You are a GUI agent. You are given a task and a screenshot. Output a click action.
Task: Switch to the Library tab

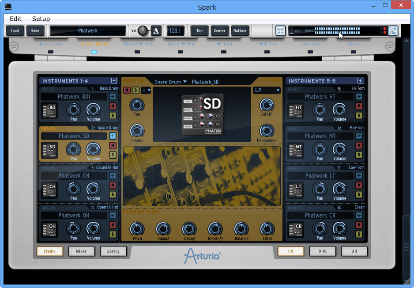[x=113, y=251]
